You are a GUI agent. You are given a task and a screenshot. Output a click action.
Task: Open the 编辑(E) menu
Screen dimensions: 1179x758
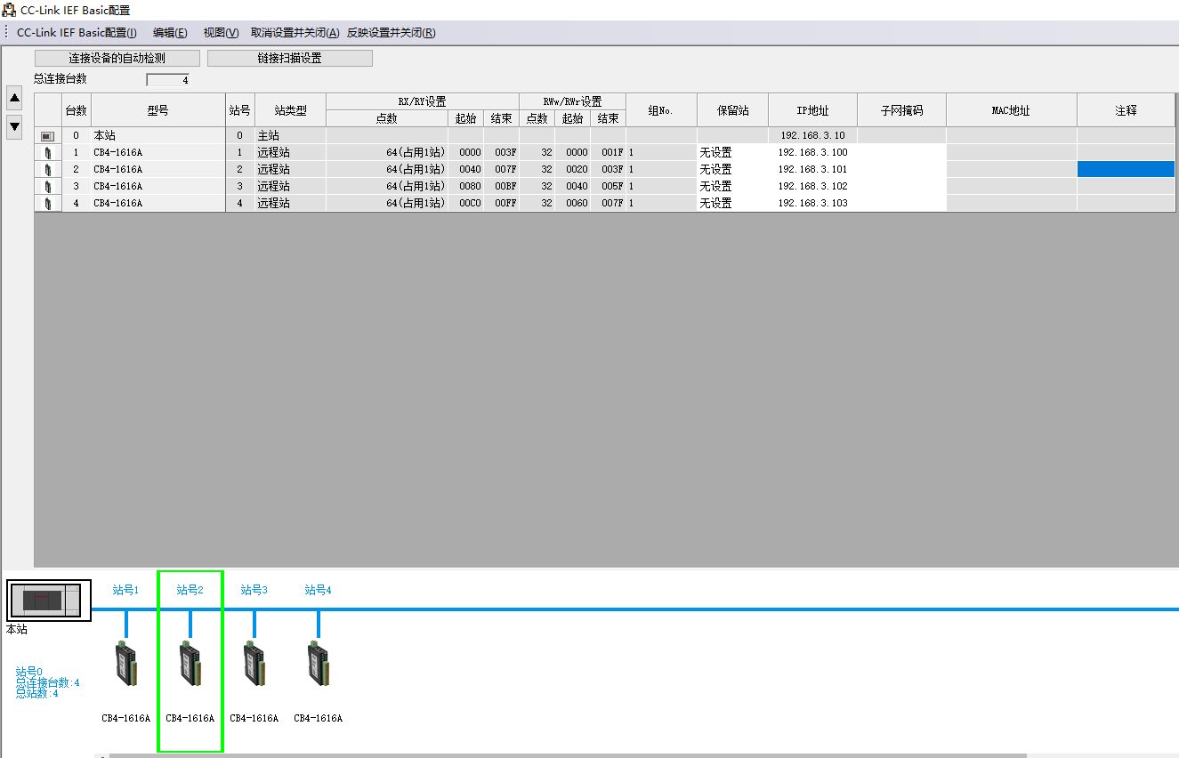point(170,33)
